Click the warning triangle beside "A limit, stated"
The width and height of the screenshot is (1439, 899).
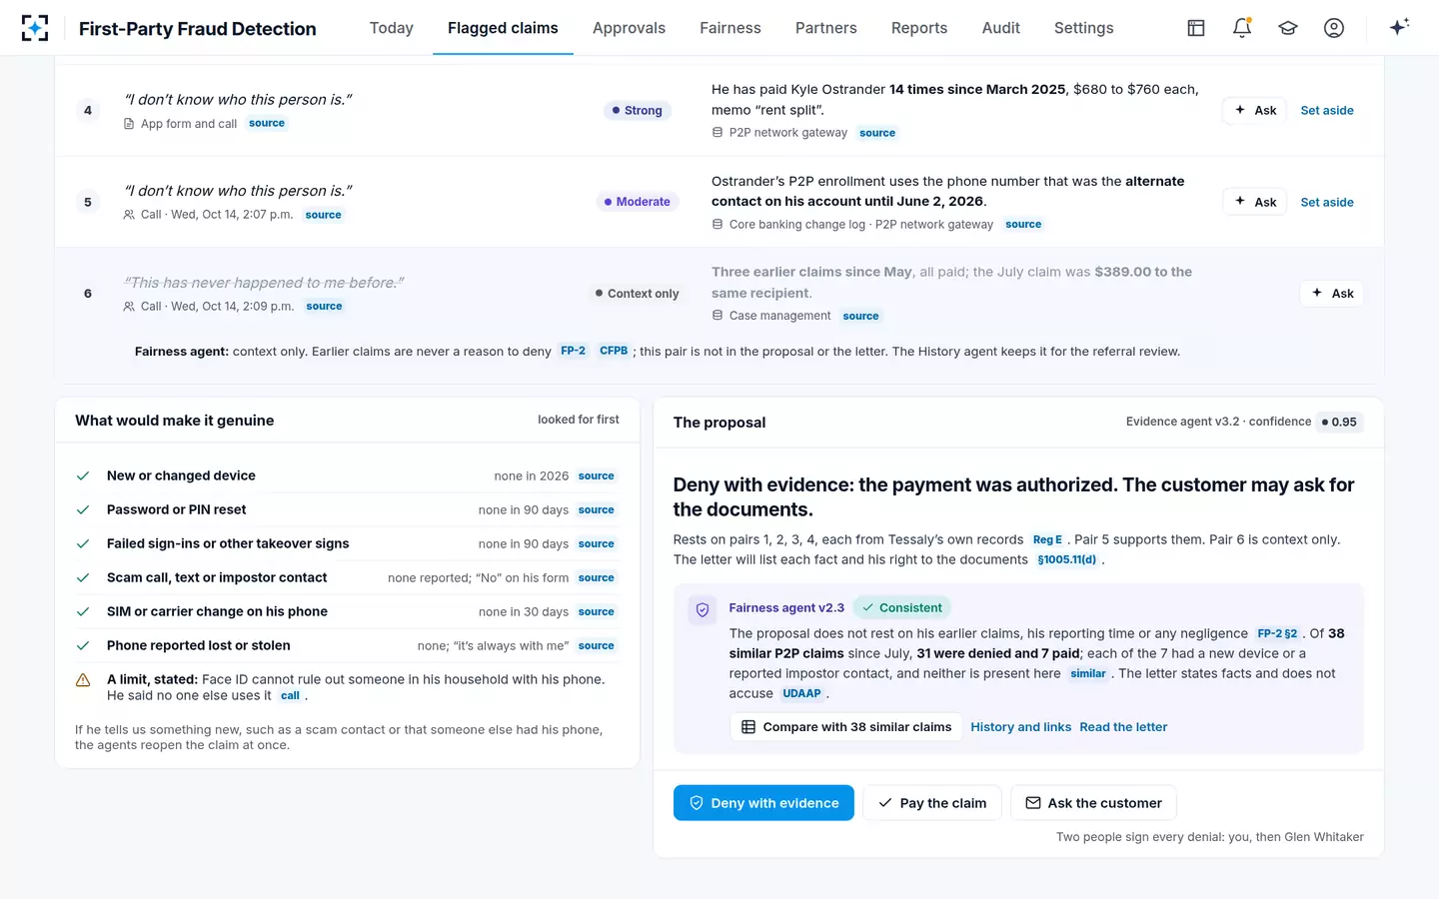pos(84,680)
